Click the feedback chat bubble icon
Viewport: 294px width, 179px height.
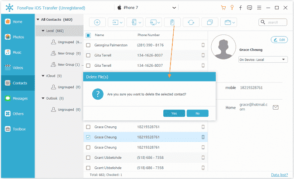pos(249,8)
